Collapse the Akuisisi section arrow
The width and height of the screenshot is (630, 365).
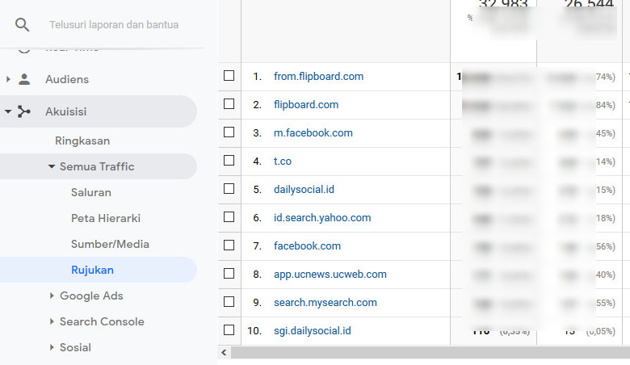click(x=8, y=111)
